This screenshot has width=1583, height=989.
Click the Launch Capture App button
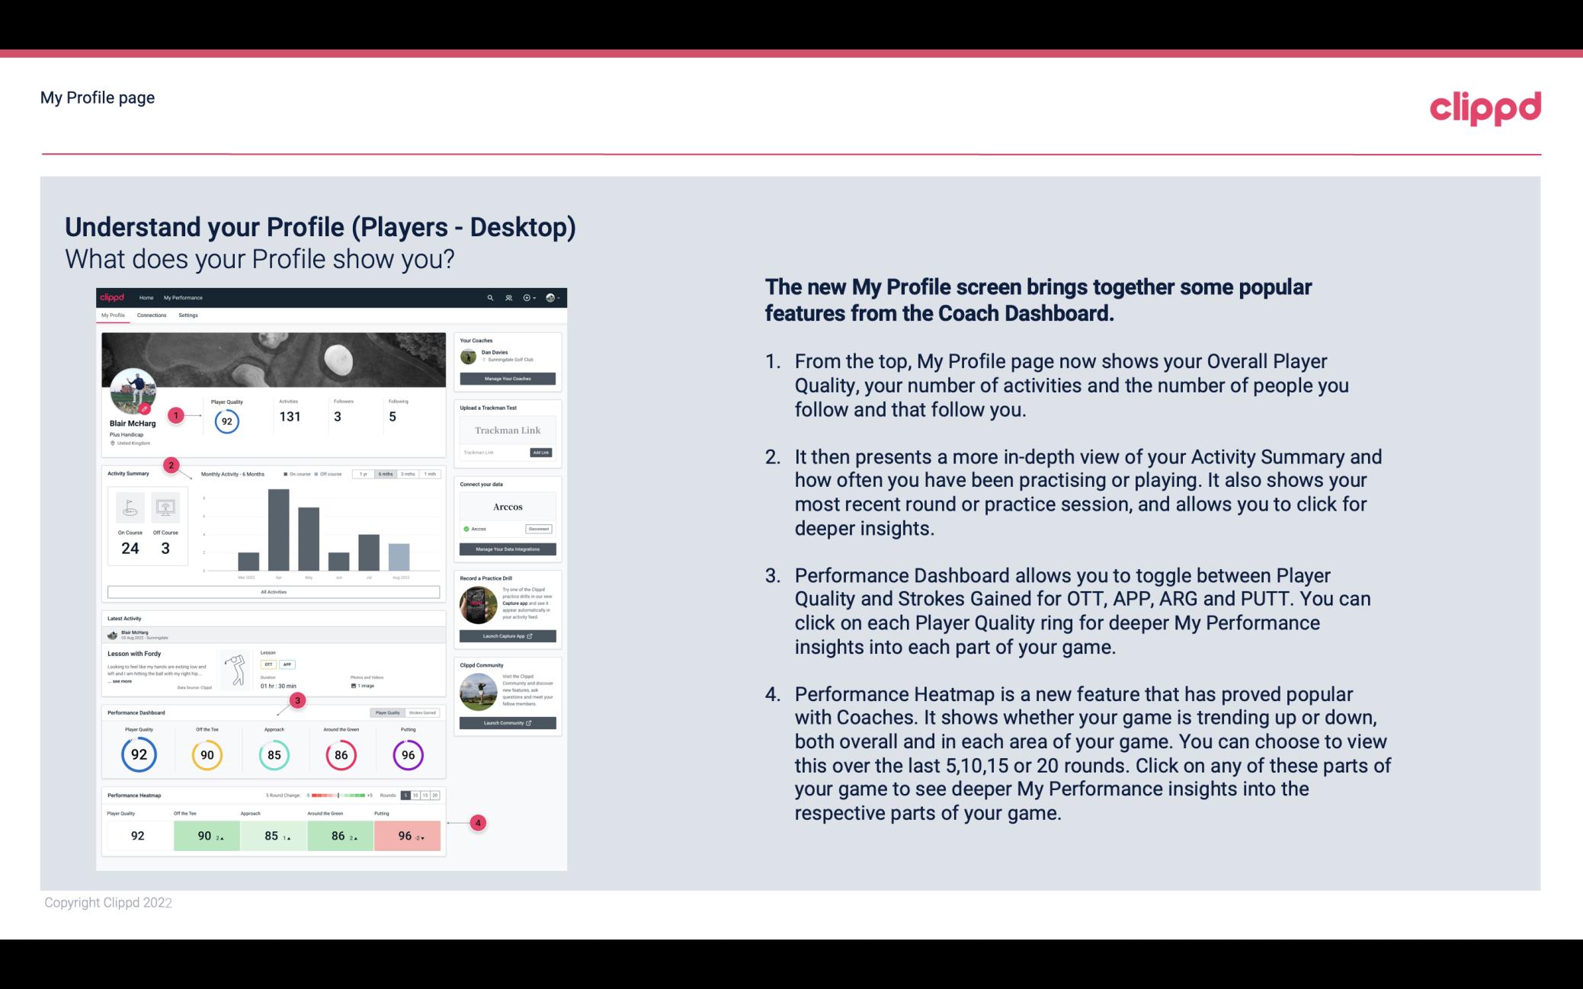coord(507,635)
